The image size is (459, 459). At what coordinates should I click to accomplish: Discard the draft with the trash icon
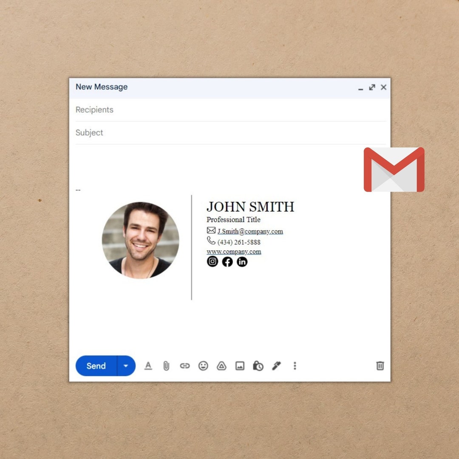380,366
